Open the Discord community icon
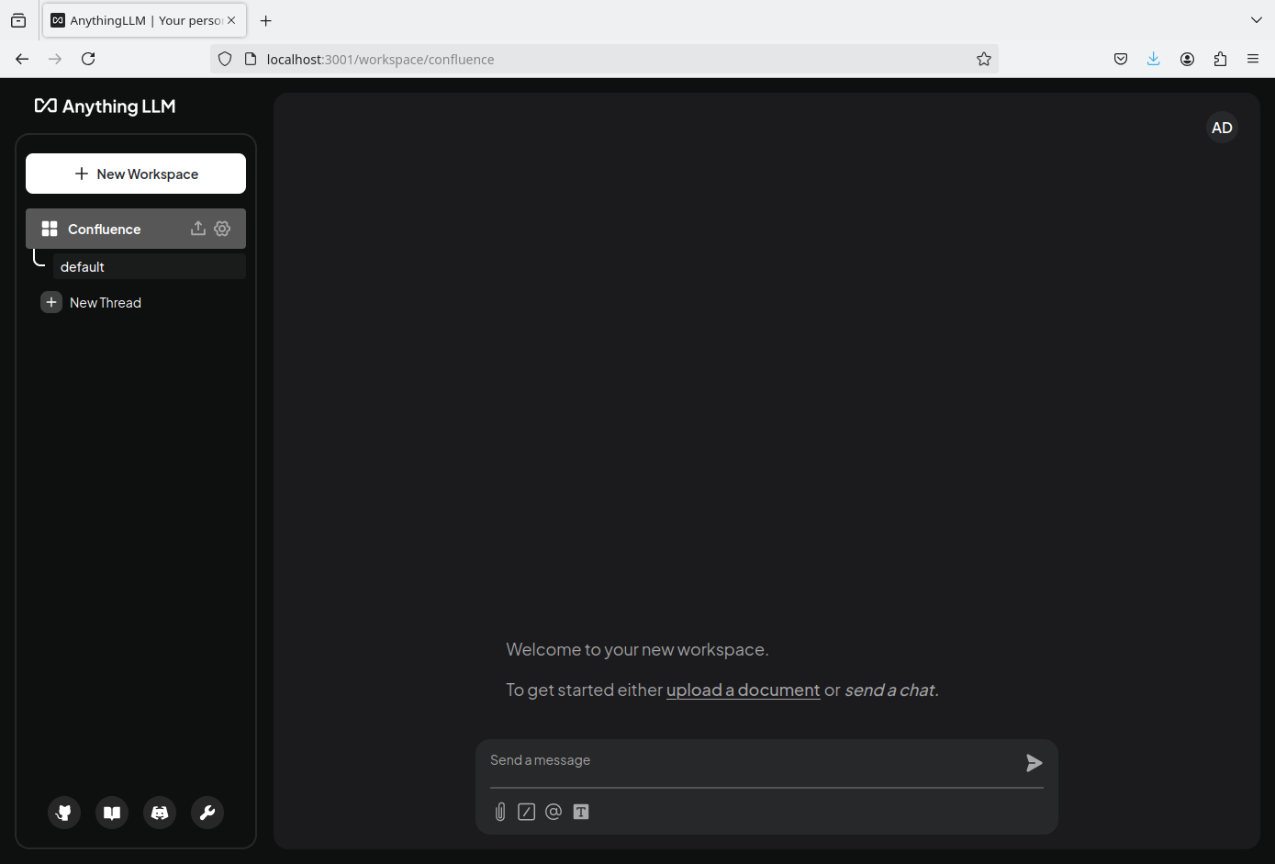The image size is (1275, 864). tap(160, 813)
